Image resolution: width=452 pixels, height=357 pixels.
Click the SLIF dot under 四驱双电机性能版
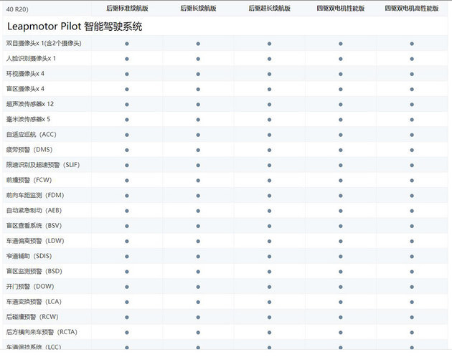341,166
